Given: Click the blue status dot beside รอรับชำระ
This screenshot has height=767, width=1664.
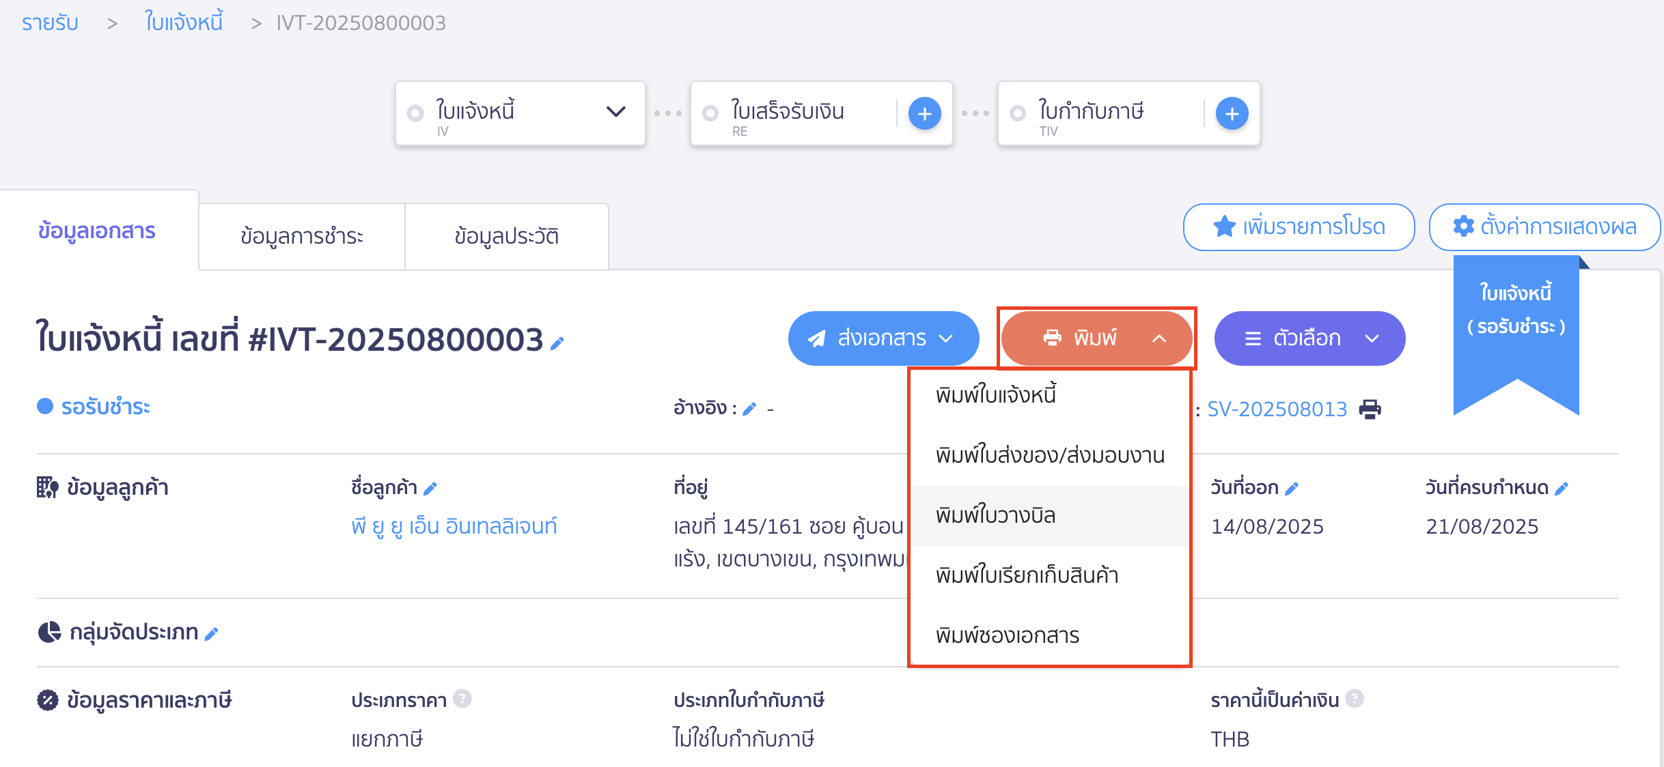Looking at the screenshot, I should 45,407.
